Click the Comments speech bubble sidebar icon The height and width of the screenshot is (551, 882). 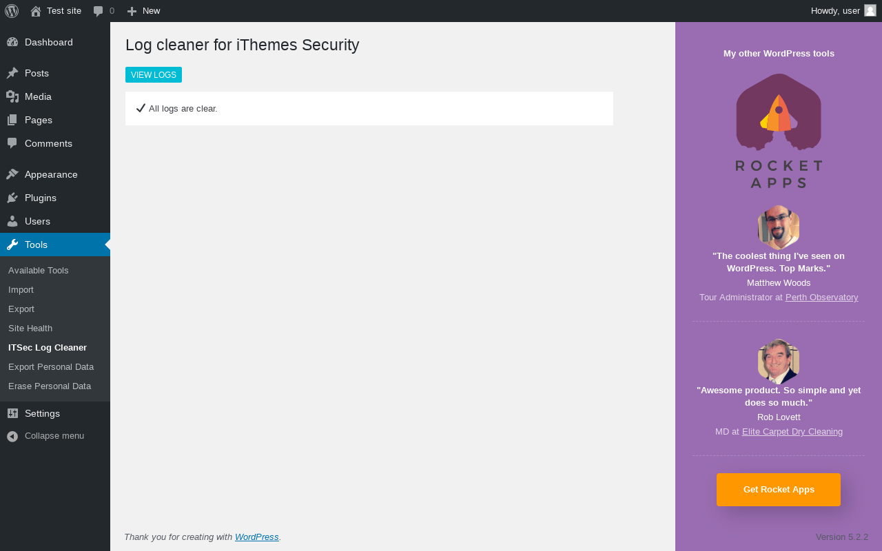pos(12,143)
